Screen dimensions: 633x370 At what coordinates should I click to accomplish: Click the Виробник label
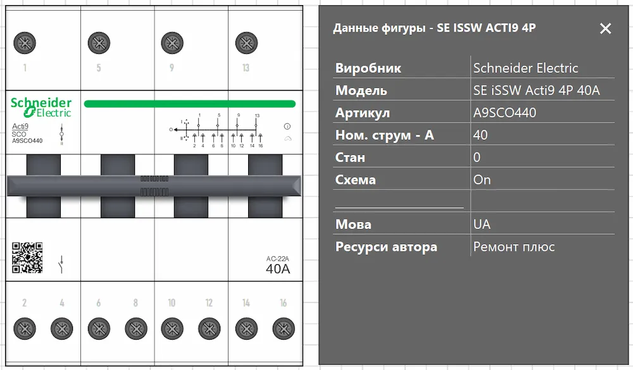368,68
